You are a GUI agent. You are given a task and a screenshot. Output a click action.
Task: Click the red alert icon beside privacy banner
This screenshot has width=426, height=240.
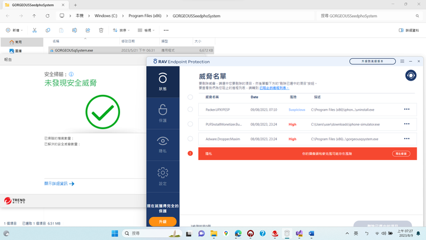[190, 153]
